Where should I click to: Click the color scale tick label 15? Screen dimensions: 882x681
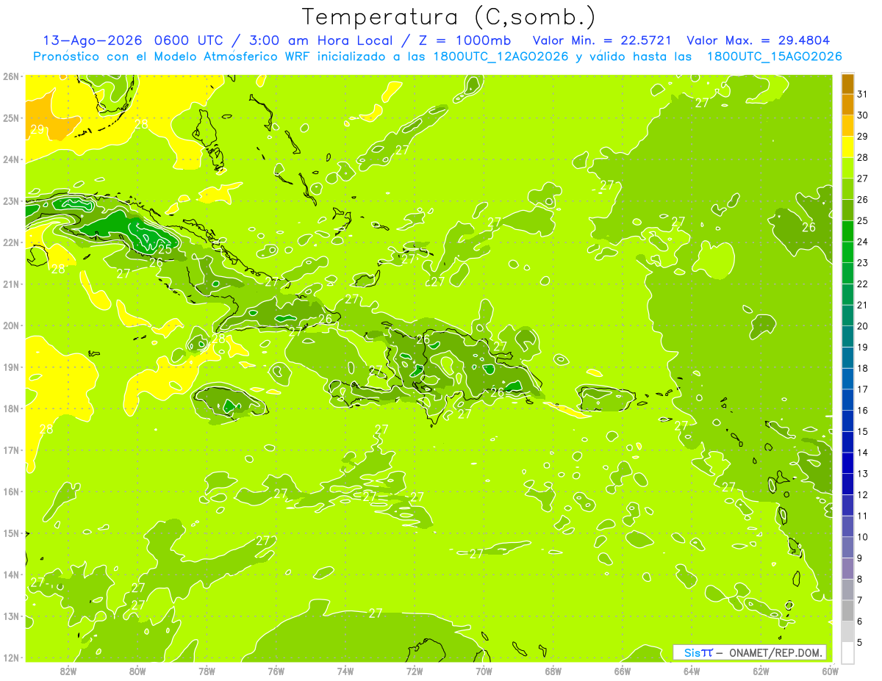pyautogui.click(x=863, y=431)
